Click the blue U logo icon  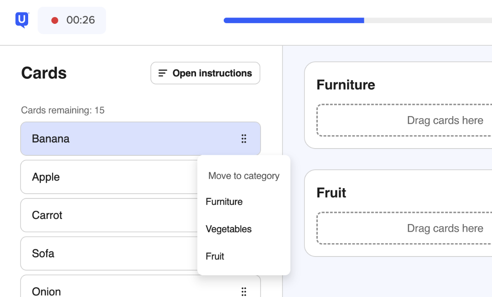[x=22, y=20]
